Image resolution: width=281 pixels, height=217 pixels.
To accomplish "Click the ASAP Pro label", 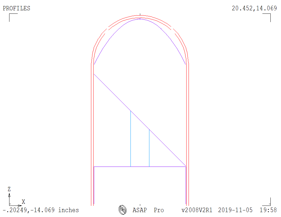I will click(148, 210).
